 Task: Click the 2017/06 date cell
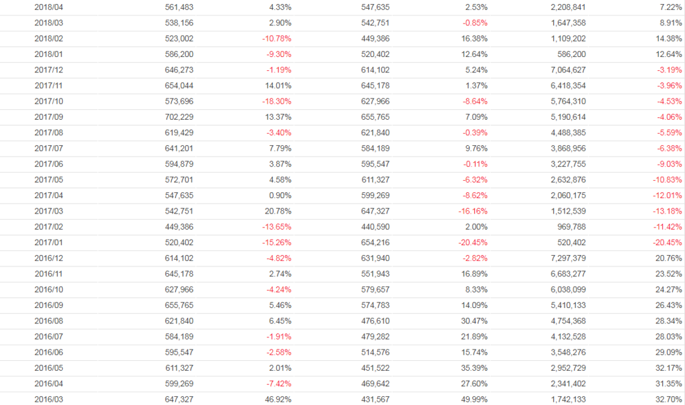47,164
